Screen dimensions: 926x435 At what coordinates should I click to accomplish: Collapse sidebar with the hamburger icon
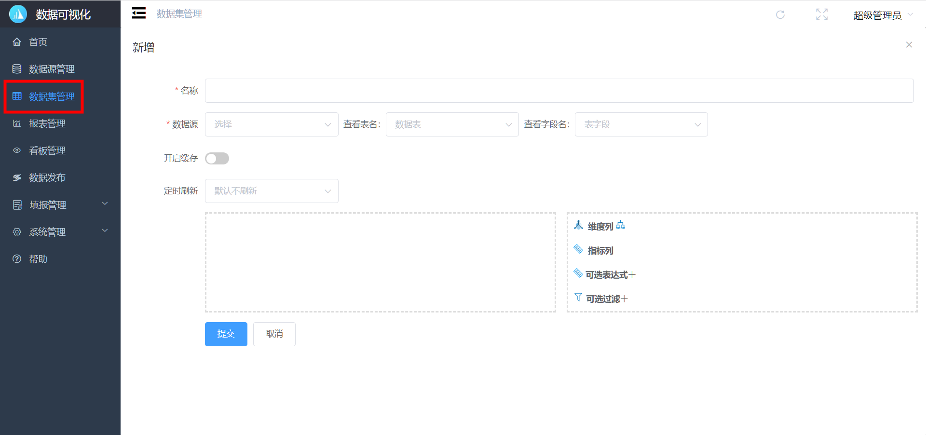tap(139, 13)
